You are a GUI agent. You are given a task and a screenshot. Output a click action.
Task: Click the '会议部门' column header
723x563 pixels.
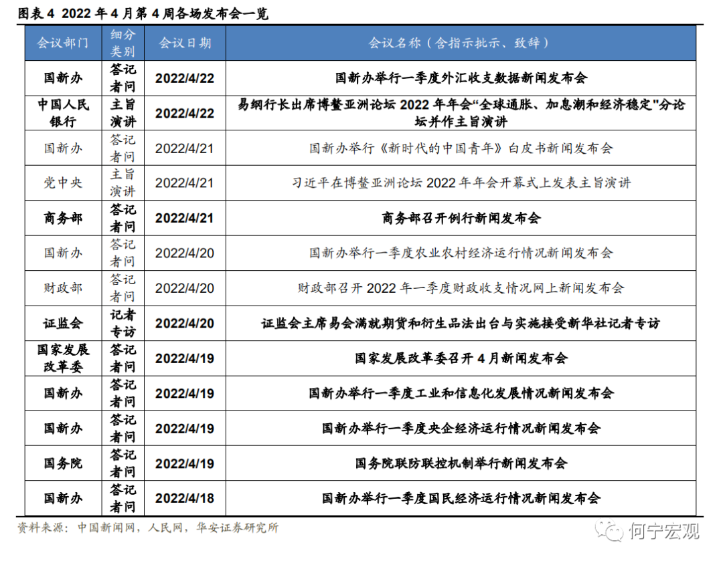click(x=63, y=43)
